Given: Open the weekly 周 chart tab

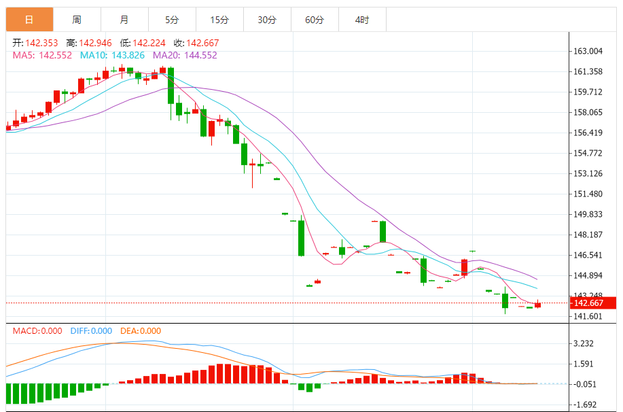Looking at the screenshot, I should 77,20.
